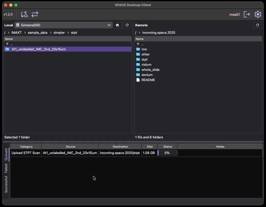Select the stpt folder in the Remote list
266x207 pixels.
[x=198, y=59]
